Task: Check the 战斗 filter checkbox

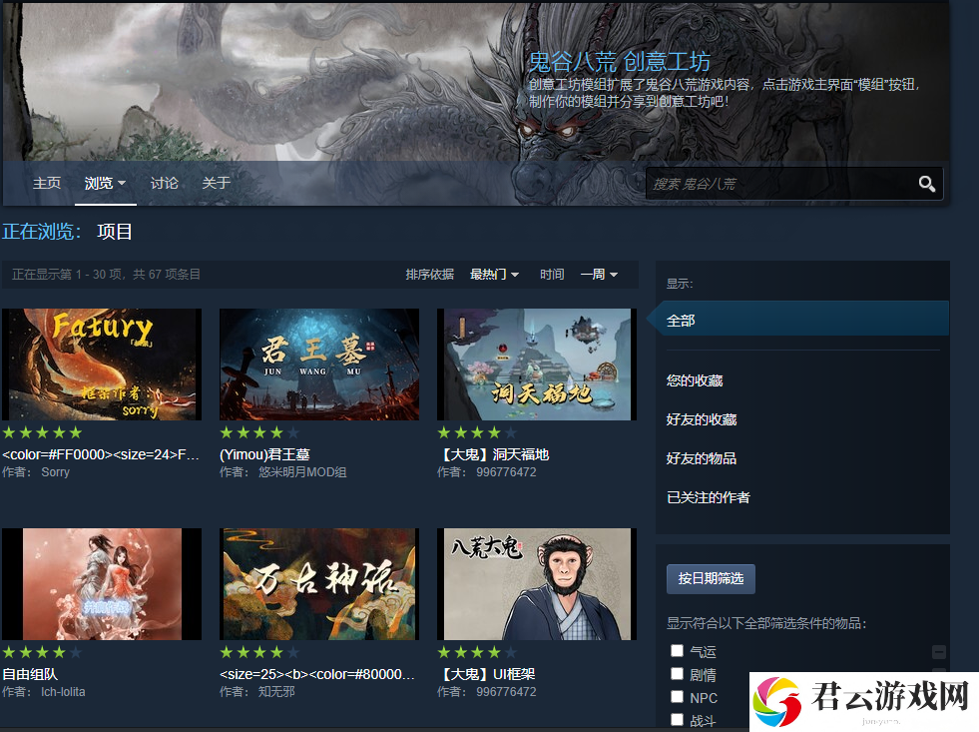Action: [677, 719]
